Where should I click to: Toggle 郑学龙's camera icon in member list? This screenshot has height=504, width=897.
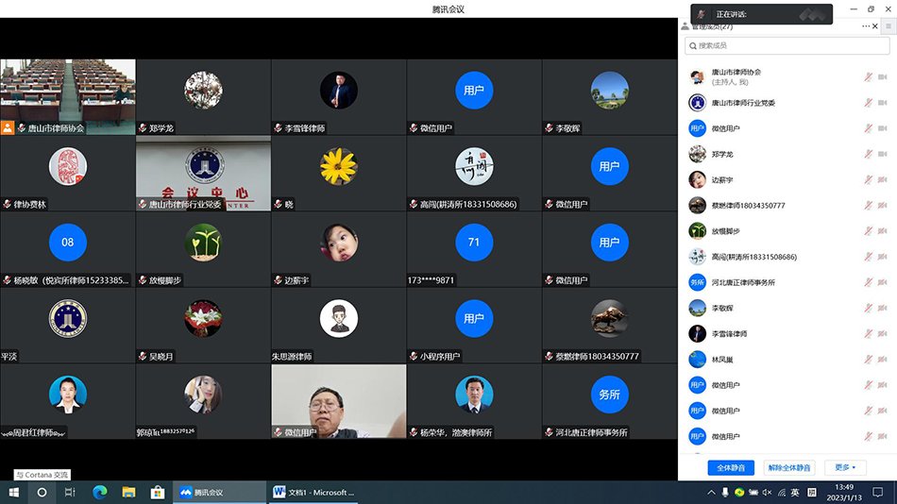click(x=882, y=154)
